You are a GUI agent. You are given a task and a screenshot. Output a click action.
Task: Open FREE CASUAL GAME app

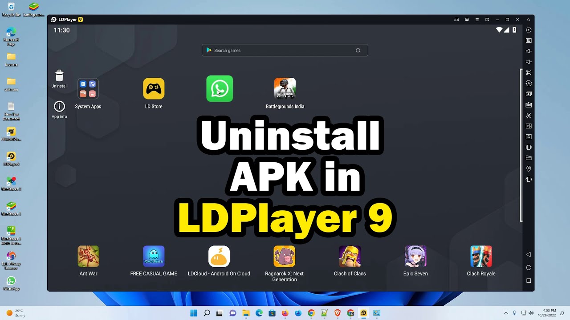pos(154,256)
